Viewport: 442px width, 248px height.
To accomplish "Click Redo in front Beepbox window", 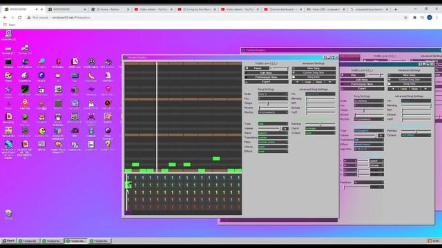I will (x=319, y=82).
